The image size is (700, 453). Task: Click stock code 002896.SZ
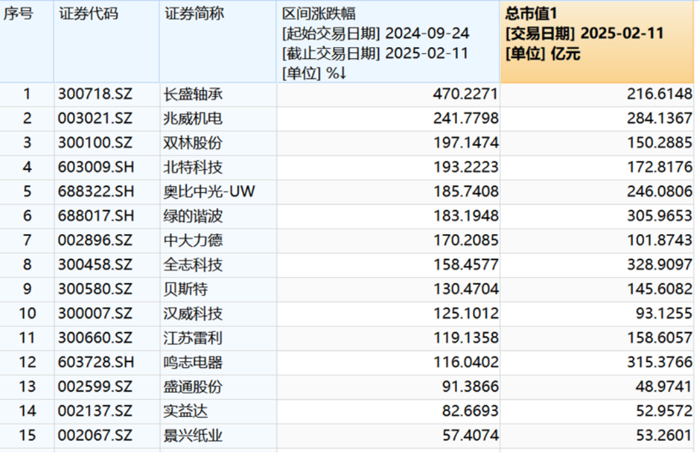95,241
